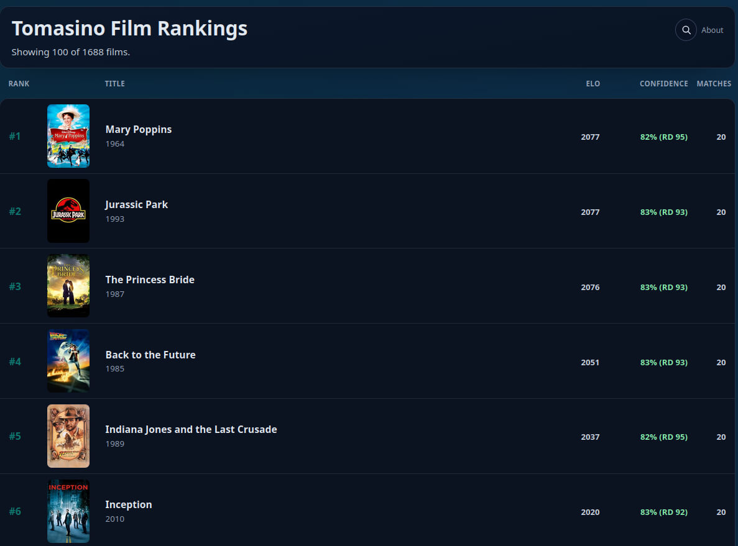
Task: Click Mary Poppins confidence 82% (RD 95)
Action: click(663, 137)
